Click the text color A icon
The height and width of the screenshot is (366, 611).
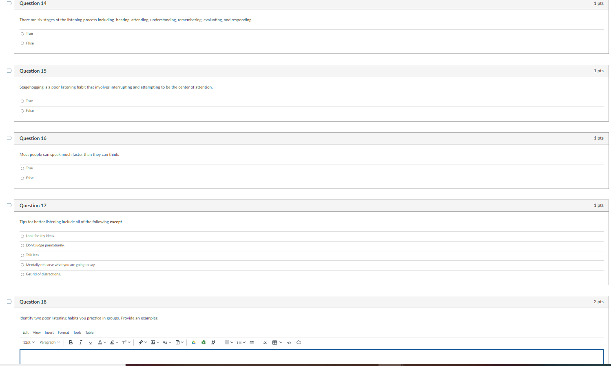pos(100,342)
